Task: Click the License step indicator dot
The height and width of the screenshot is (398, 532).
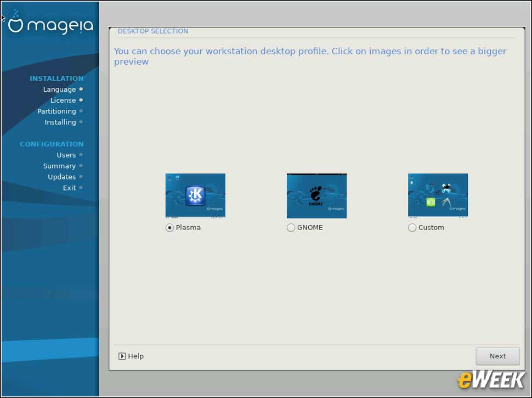Action: (81, 100)
